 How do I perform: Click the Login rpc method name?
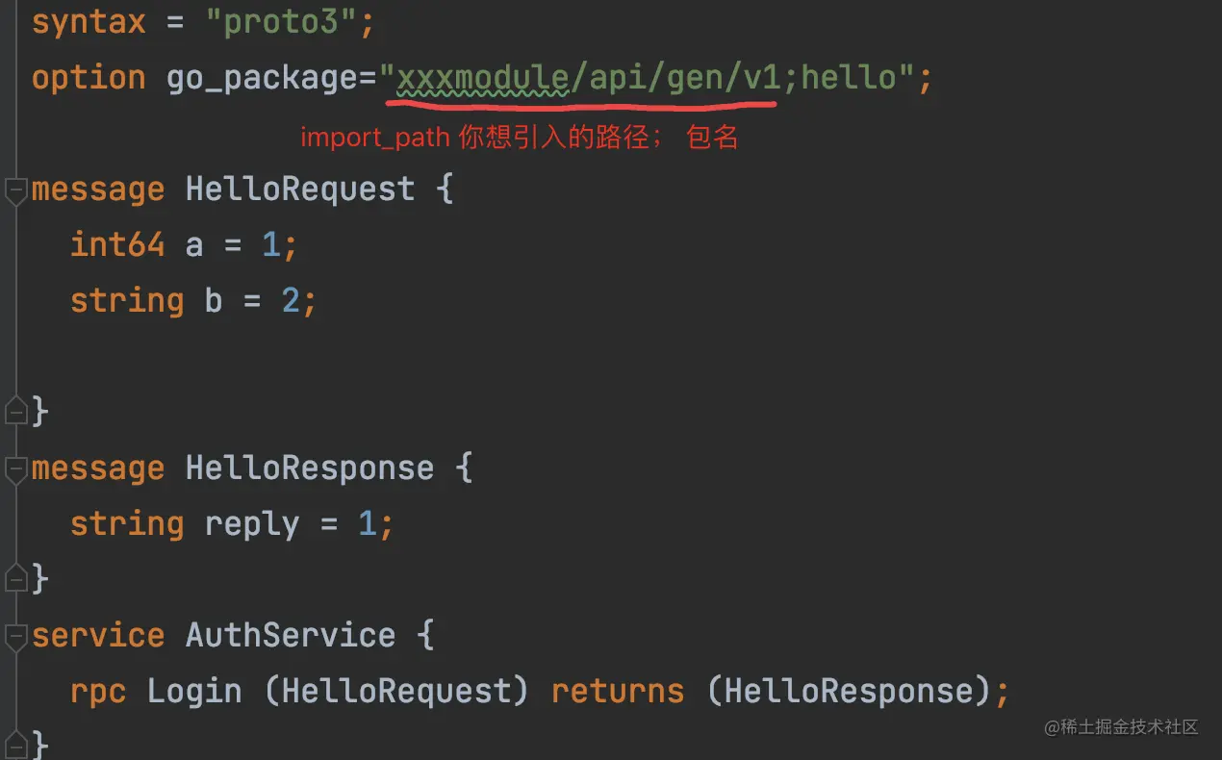pos(194,692)
